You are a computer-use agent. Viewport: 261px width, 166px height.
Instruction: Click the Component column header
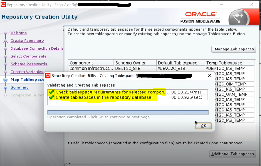point(91,63)
